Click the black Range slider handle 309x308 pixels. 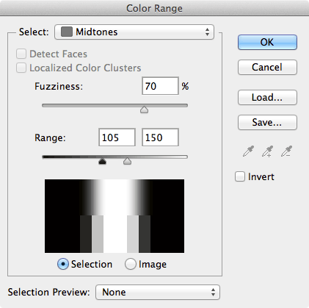pyautogui.click(x=102, y=161)
